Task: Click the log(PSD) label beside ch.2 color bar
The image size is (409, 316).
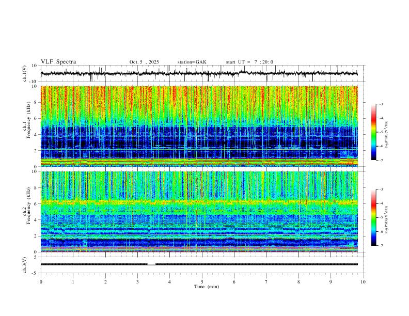Action: tap(386, 220)
